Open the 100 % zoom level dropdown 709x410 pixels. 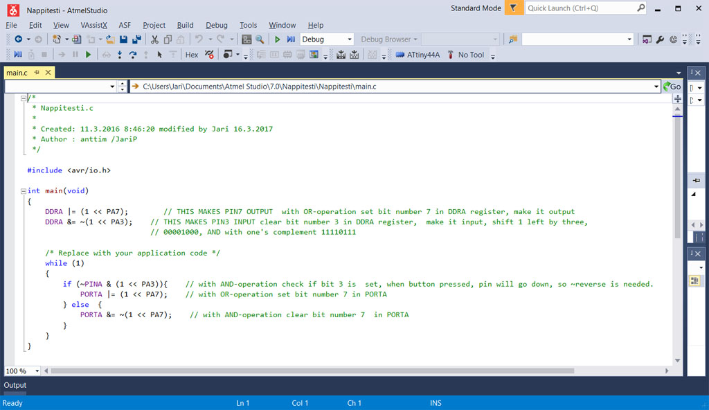tap(37, 371)
